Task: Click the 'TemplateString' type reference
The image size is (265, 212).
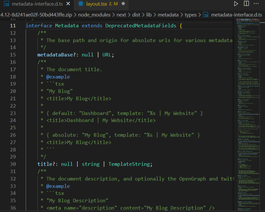Action: pos(129,164)
